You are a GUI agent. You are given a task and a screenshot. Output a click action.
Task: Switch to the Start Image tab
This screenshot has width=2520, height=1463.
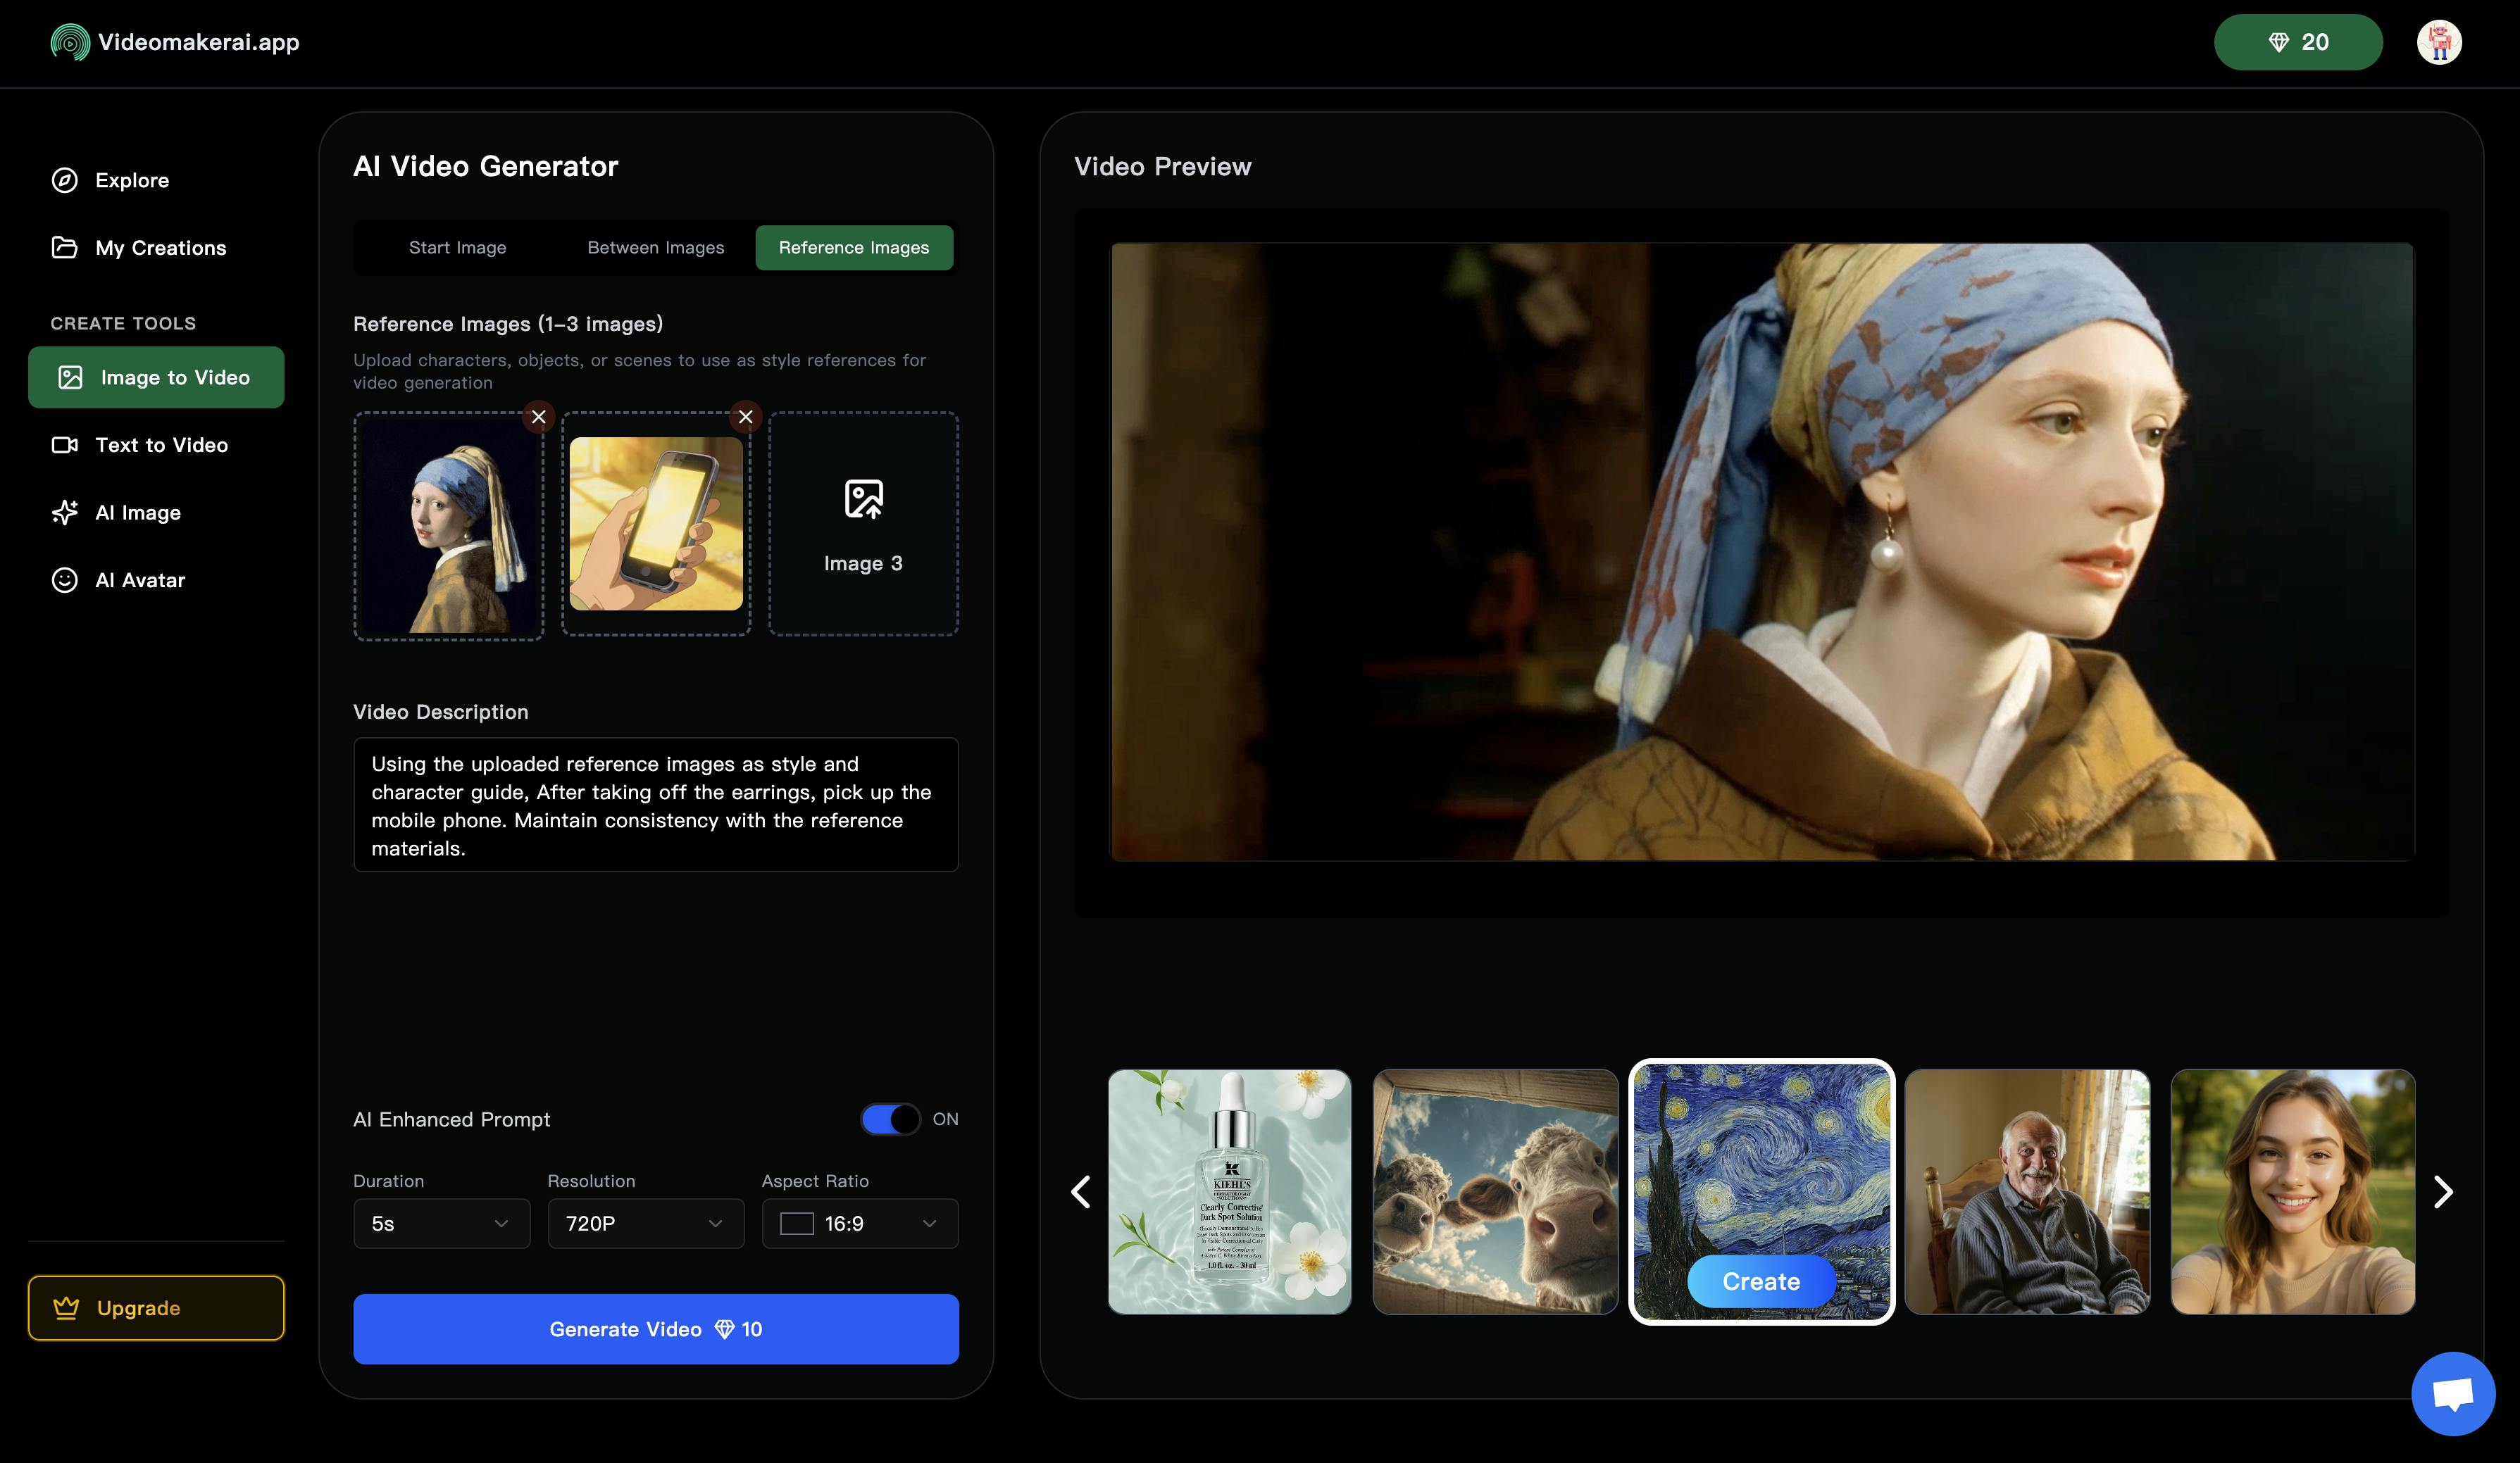tap(457, 247)
